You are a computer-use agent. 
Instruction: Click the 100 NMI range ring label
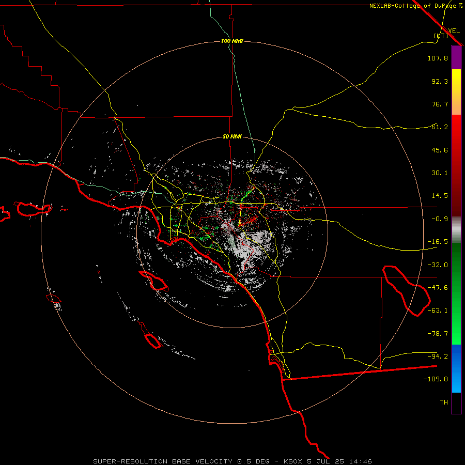[232, 41]
